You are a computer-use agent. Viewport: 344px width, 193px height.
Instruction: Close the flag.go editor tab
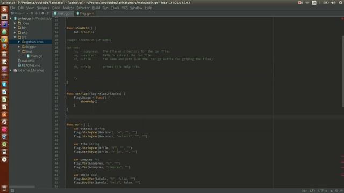[93, 13]
